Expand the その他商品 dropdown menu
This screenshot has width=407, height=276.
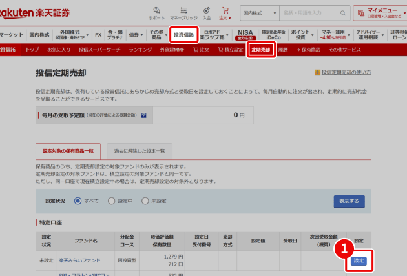pos(158,35)
